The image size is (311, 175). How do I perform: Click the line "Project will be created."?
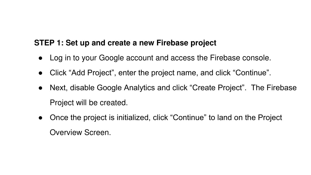(x=89, y=103)
